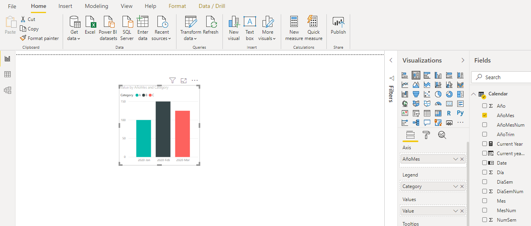Collapse the Calendar table in Fields
Screen dimensions: 531x226
click(473, 94)
